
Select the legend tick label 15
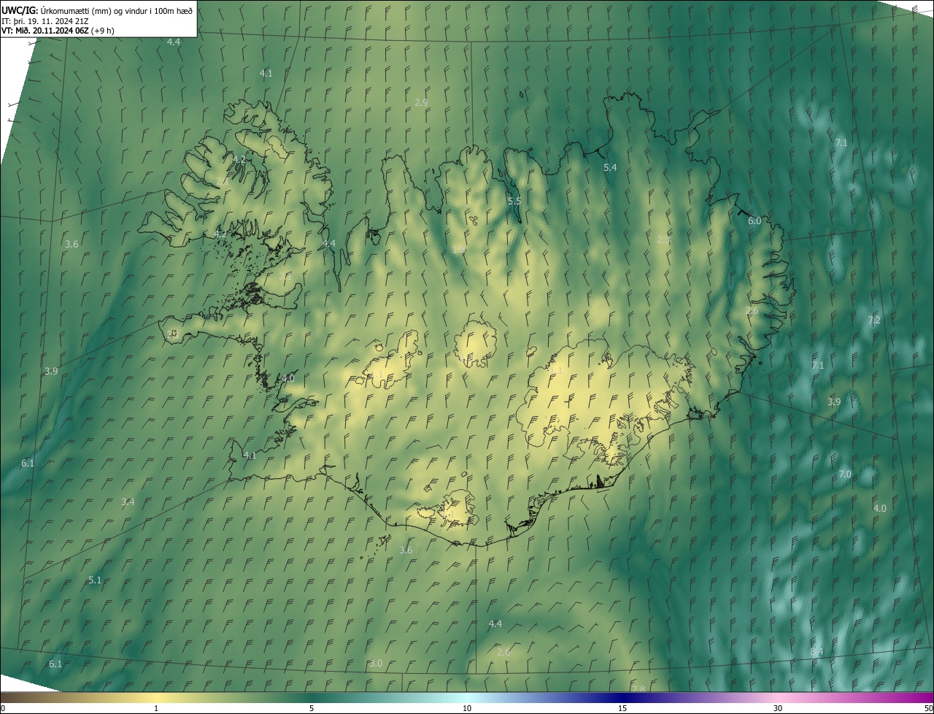pos(622,708)
